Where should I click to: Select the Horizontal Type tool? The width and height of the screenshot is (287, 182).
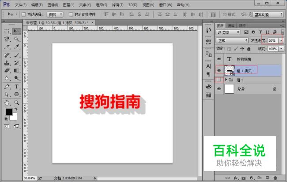point(16,87)
